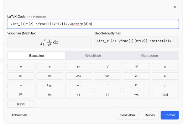Insert the →x vector arrow block
This screenshot has height=126, width=188.
coord(136,95)
